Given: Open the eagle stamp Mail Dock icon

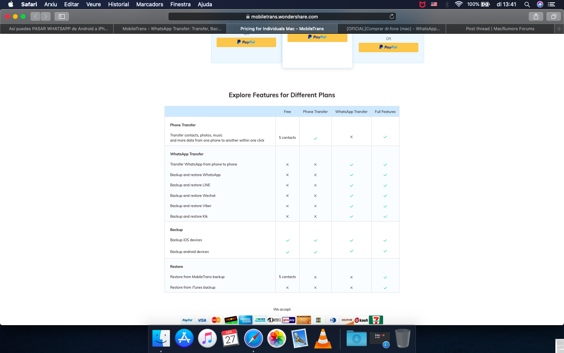Looking at the screenshot, I should point(300,338).
